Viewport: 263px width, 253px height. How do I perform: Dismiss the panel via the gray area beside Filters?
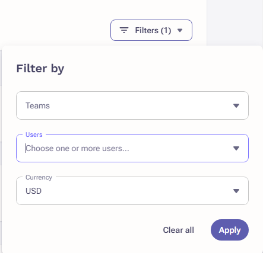(x=235, y=23)
